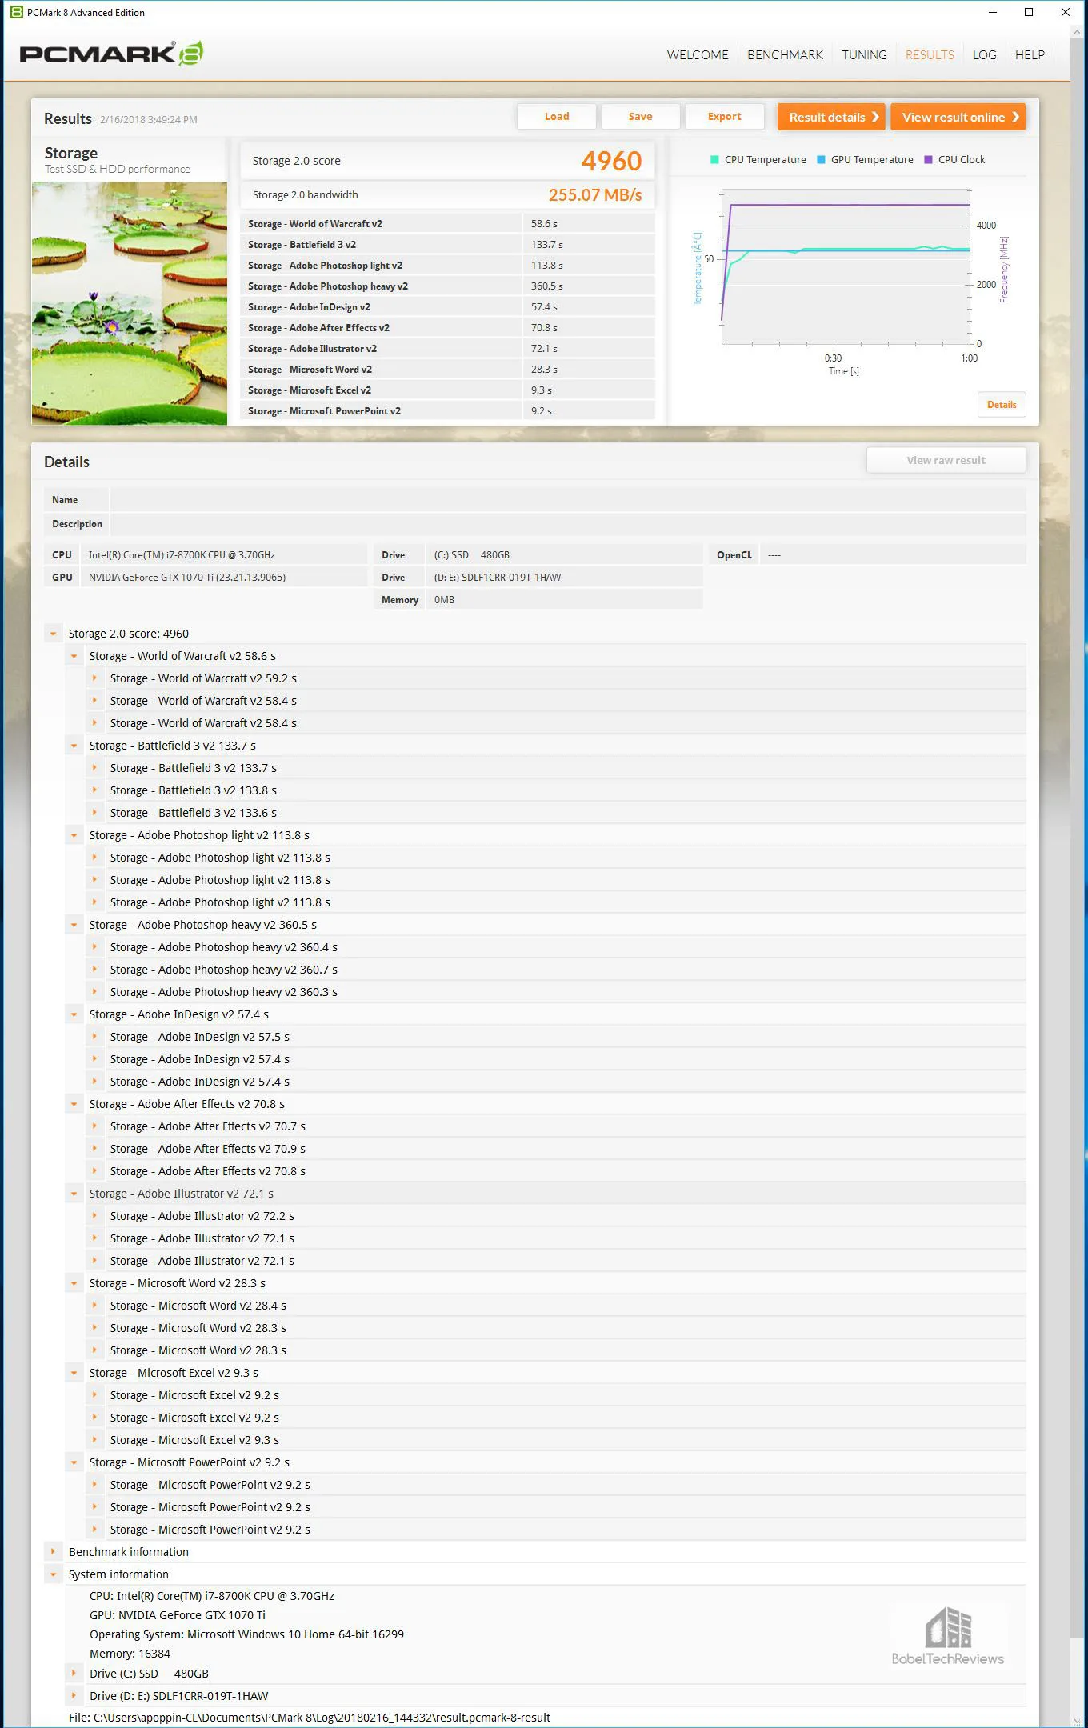1088x1728 pixels.
Task: Click the vertical scrollbar up arrow
Action: tap(1078, 32)
